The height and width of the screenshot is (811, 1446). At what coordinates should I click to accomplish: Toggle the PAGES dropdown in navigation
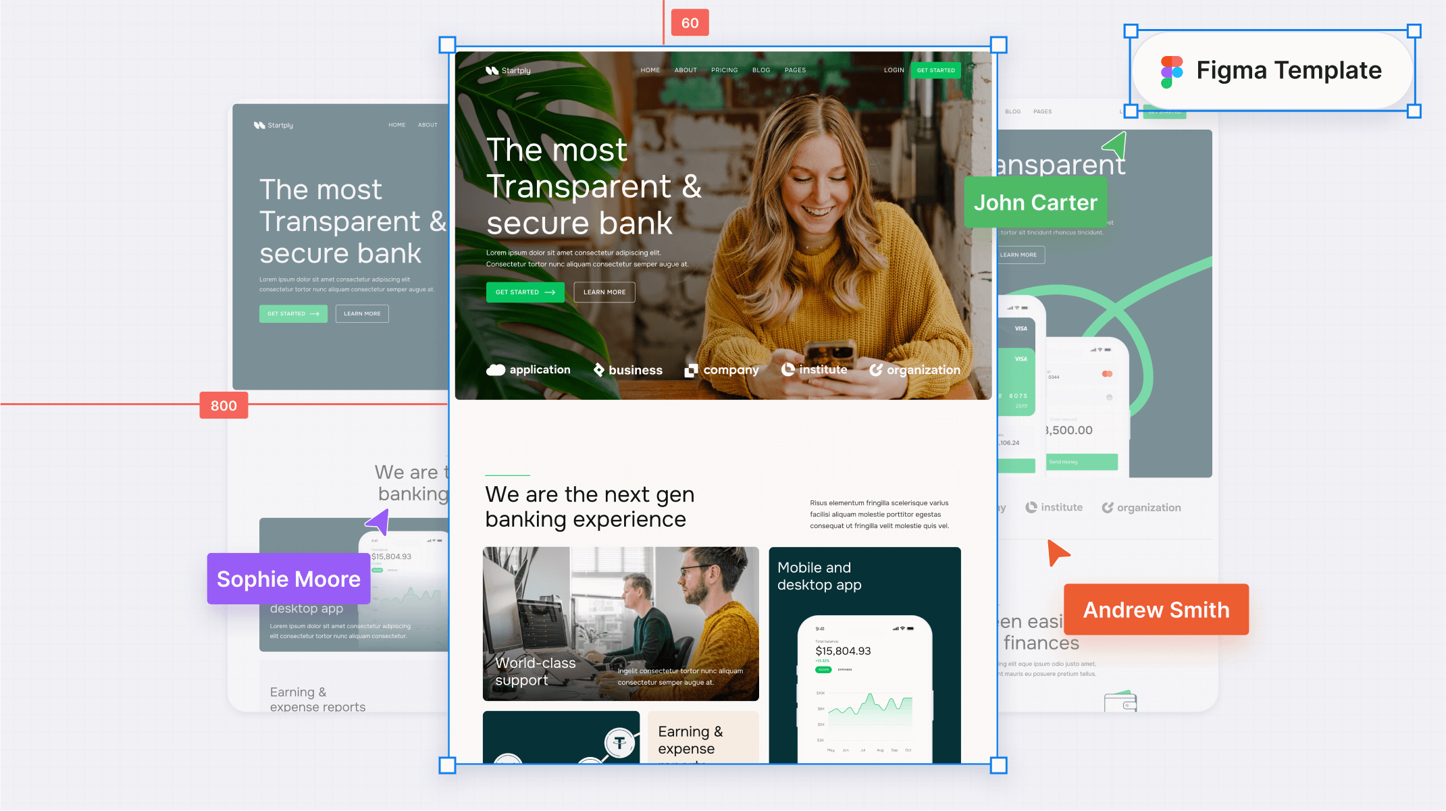pos(794,70)
